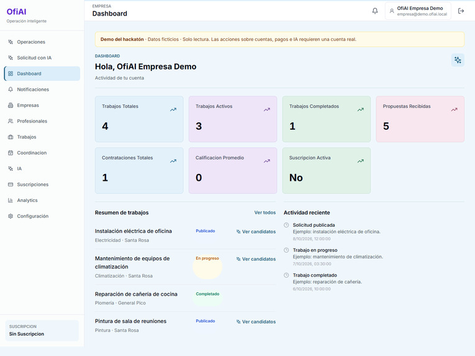Open the Propuestas Recibidas stat card
Image resolution: width=475 pixels, height=356 pixels.
pyautogui.click(x=420, y=119)
